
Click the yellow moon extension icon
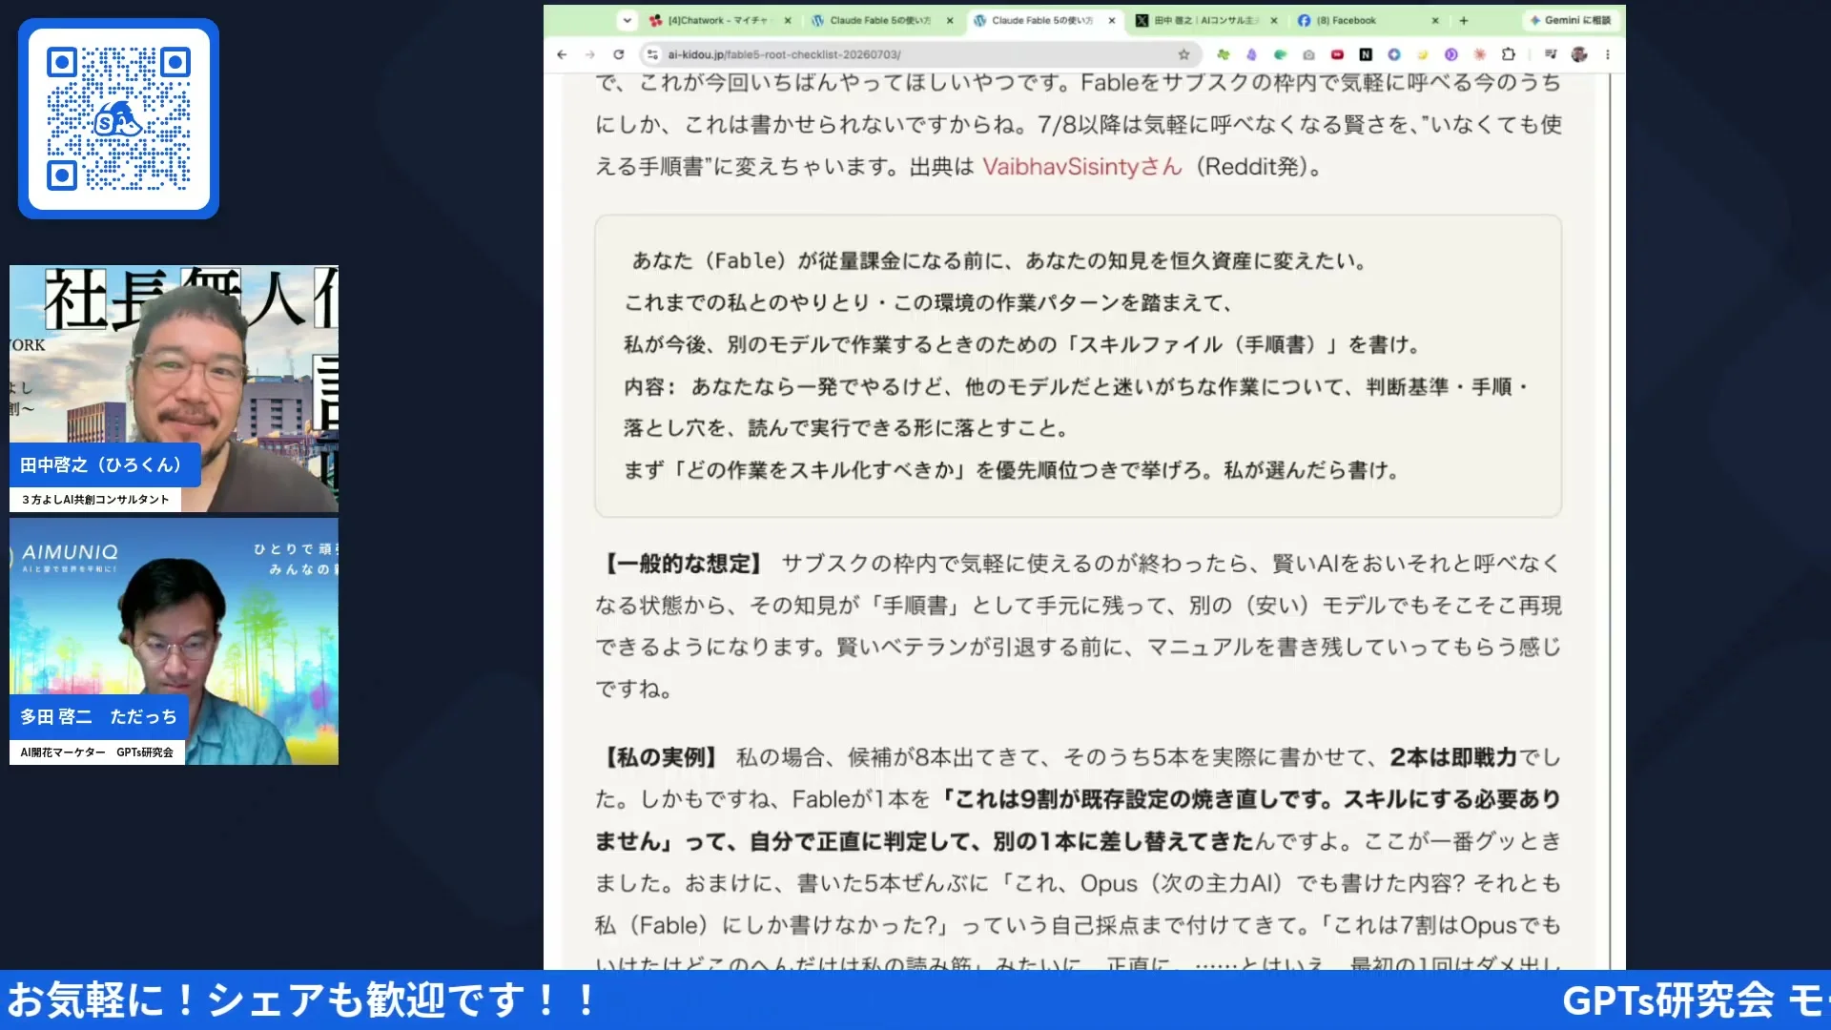(1423, 54)
